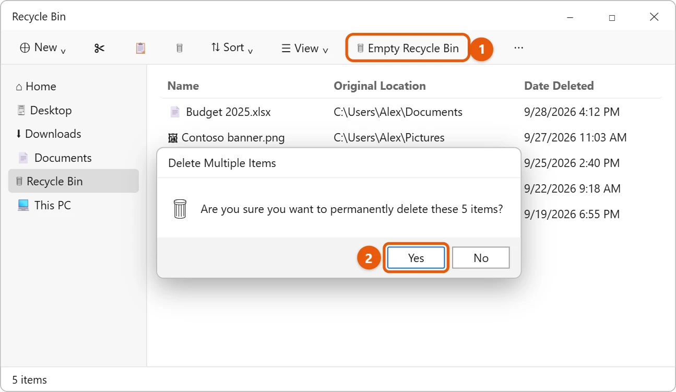Click the 5 items status bar text

(30, 380)
